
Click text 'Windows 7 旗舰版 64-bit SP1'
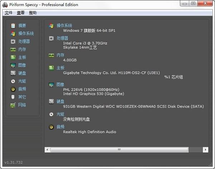pos(89,30)
